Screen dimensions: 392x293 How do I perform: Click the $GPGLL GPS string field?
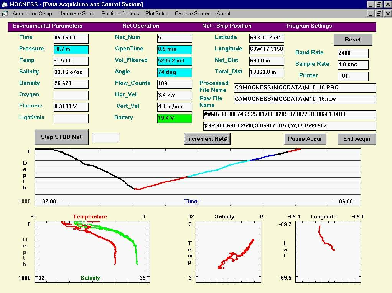point(290,126)
